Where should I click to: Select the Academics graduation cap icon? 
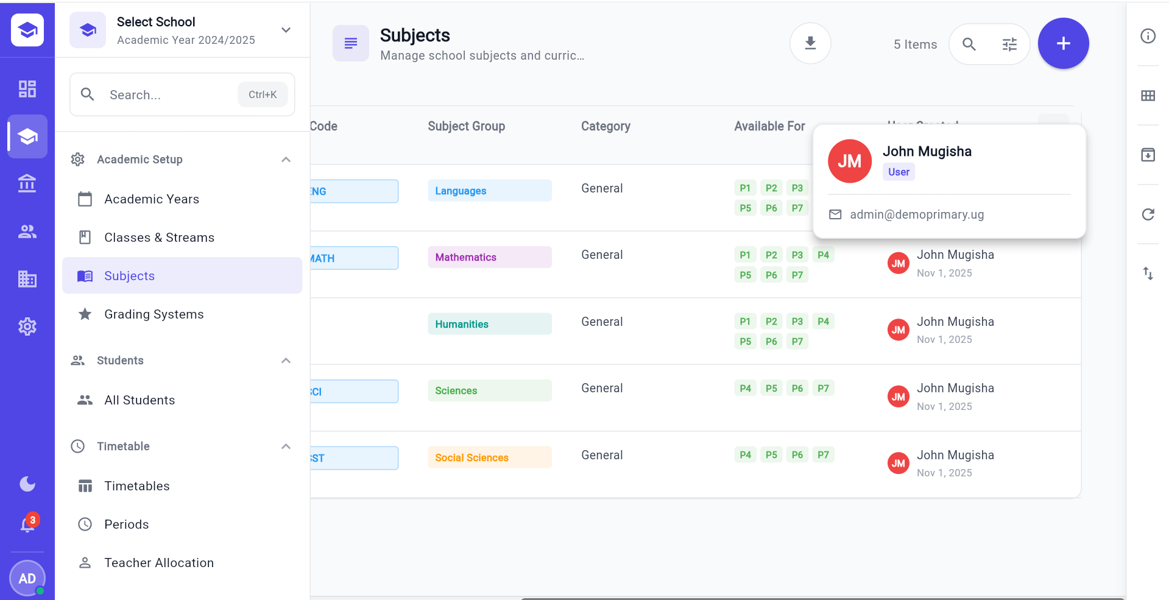(27, 136)
